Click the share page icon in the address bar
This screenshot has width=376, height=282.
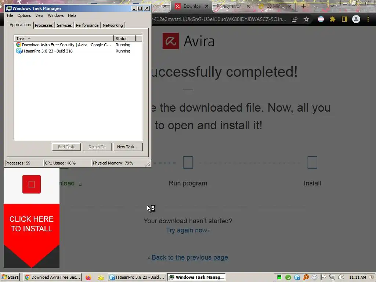(294, 19)
